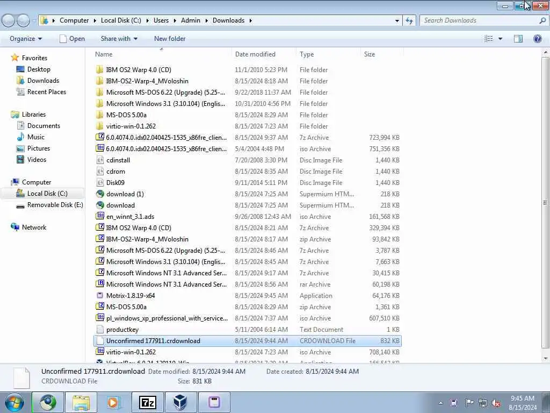This screenshot has height=413, width=550.
Task: Click the Open toolbar button
Action: click(73, 39)
